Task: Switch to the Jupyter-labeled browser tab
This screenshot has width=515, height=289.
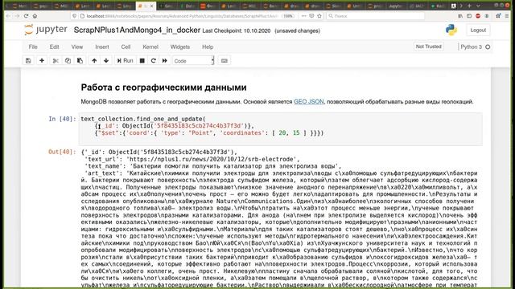Action: tap(396, 6)
